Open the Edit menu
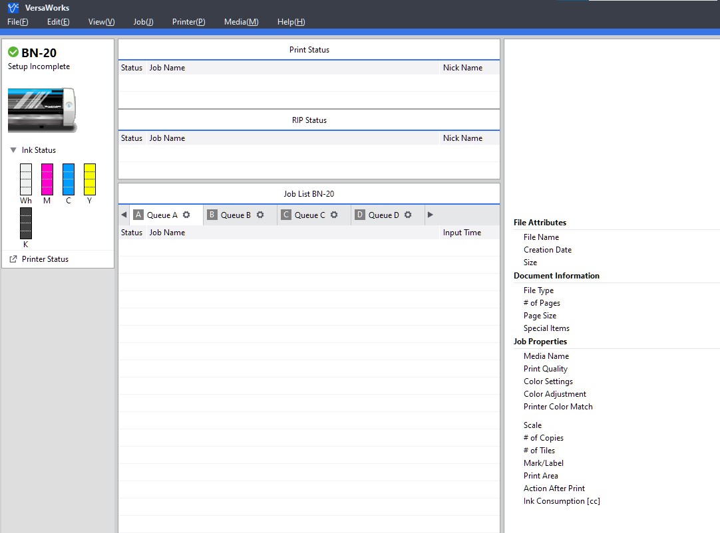This screenshot has height=533, width=720. [59, 22]
